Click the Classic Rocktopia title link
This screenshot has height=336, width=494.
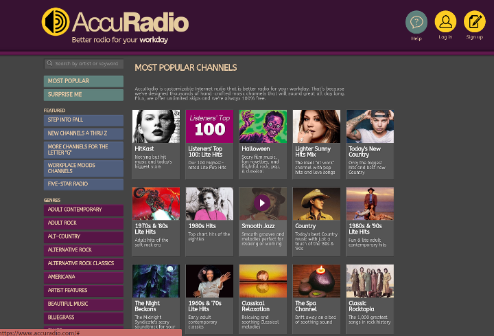click(x=362, y=306)
